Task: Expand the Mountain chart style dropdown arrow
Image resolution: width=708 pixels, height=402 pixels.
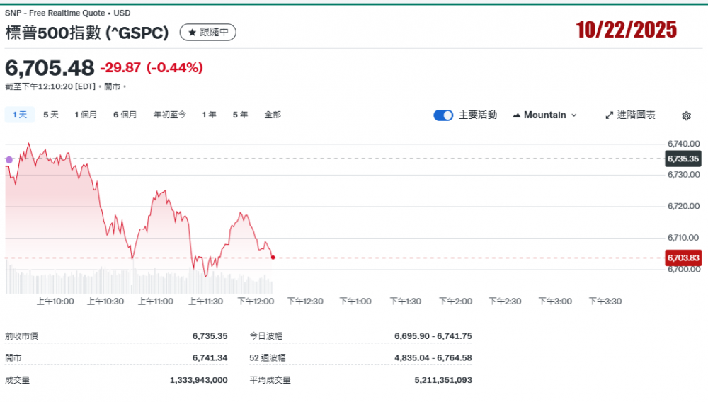Action: tap(573, 115)
